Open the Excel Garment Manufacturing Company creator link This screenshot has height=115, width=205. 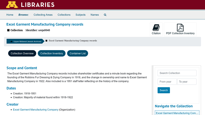point(36,110)
